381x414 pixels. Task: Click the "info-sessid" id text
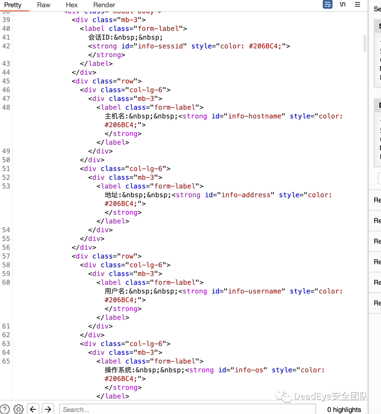[x=160, y=46]
